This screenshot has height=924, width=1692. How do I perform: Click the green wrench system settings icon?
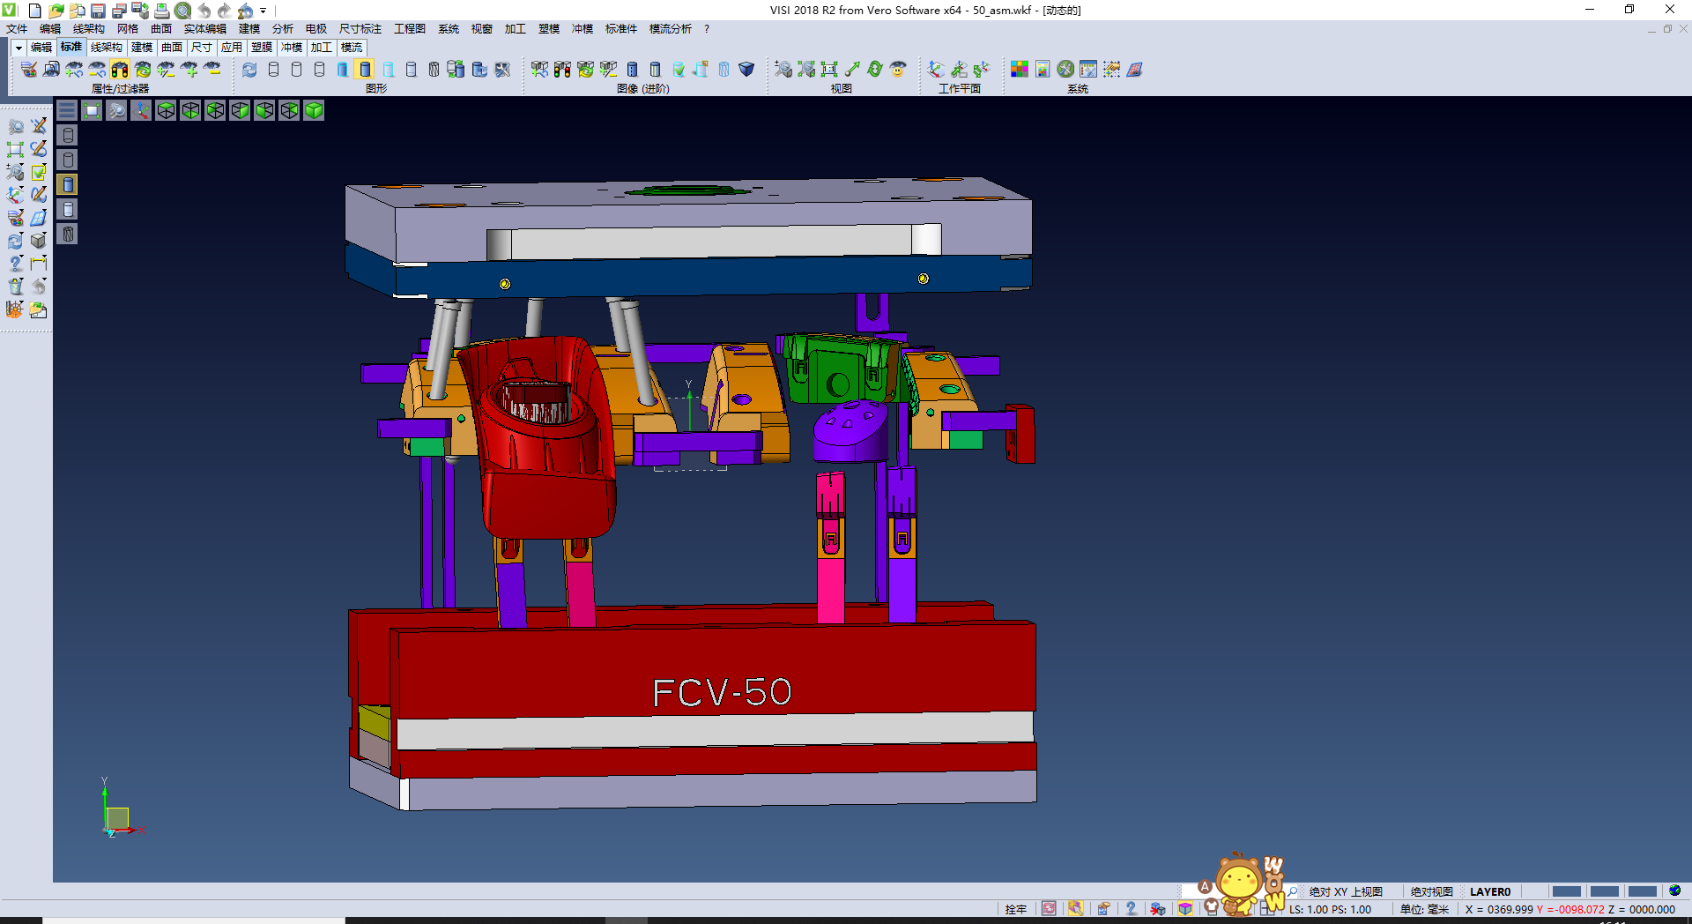(x=1065, y=69)
